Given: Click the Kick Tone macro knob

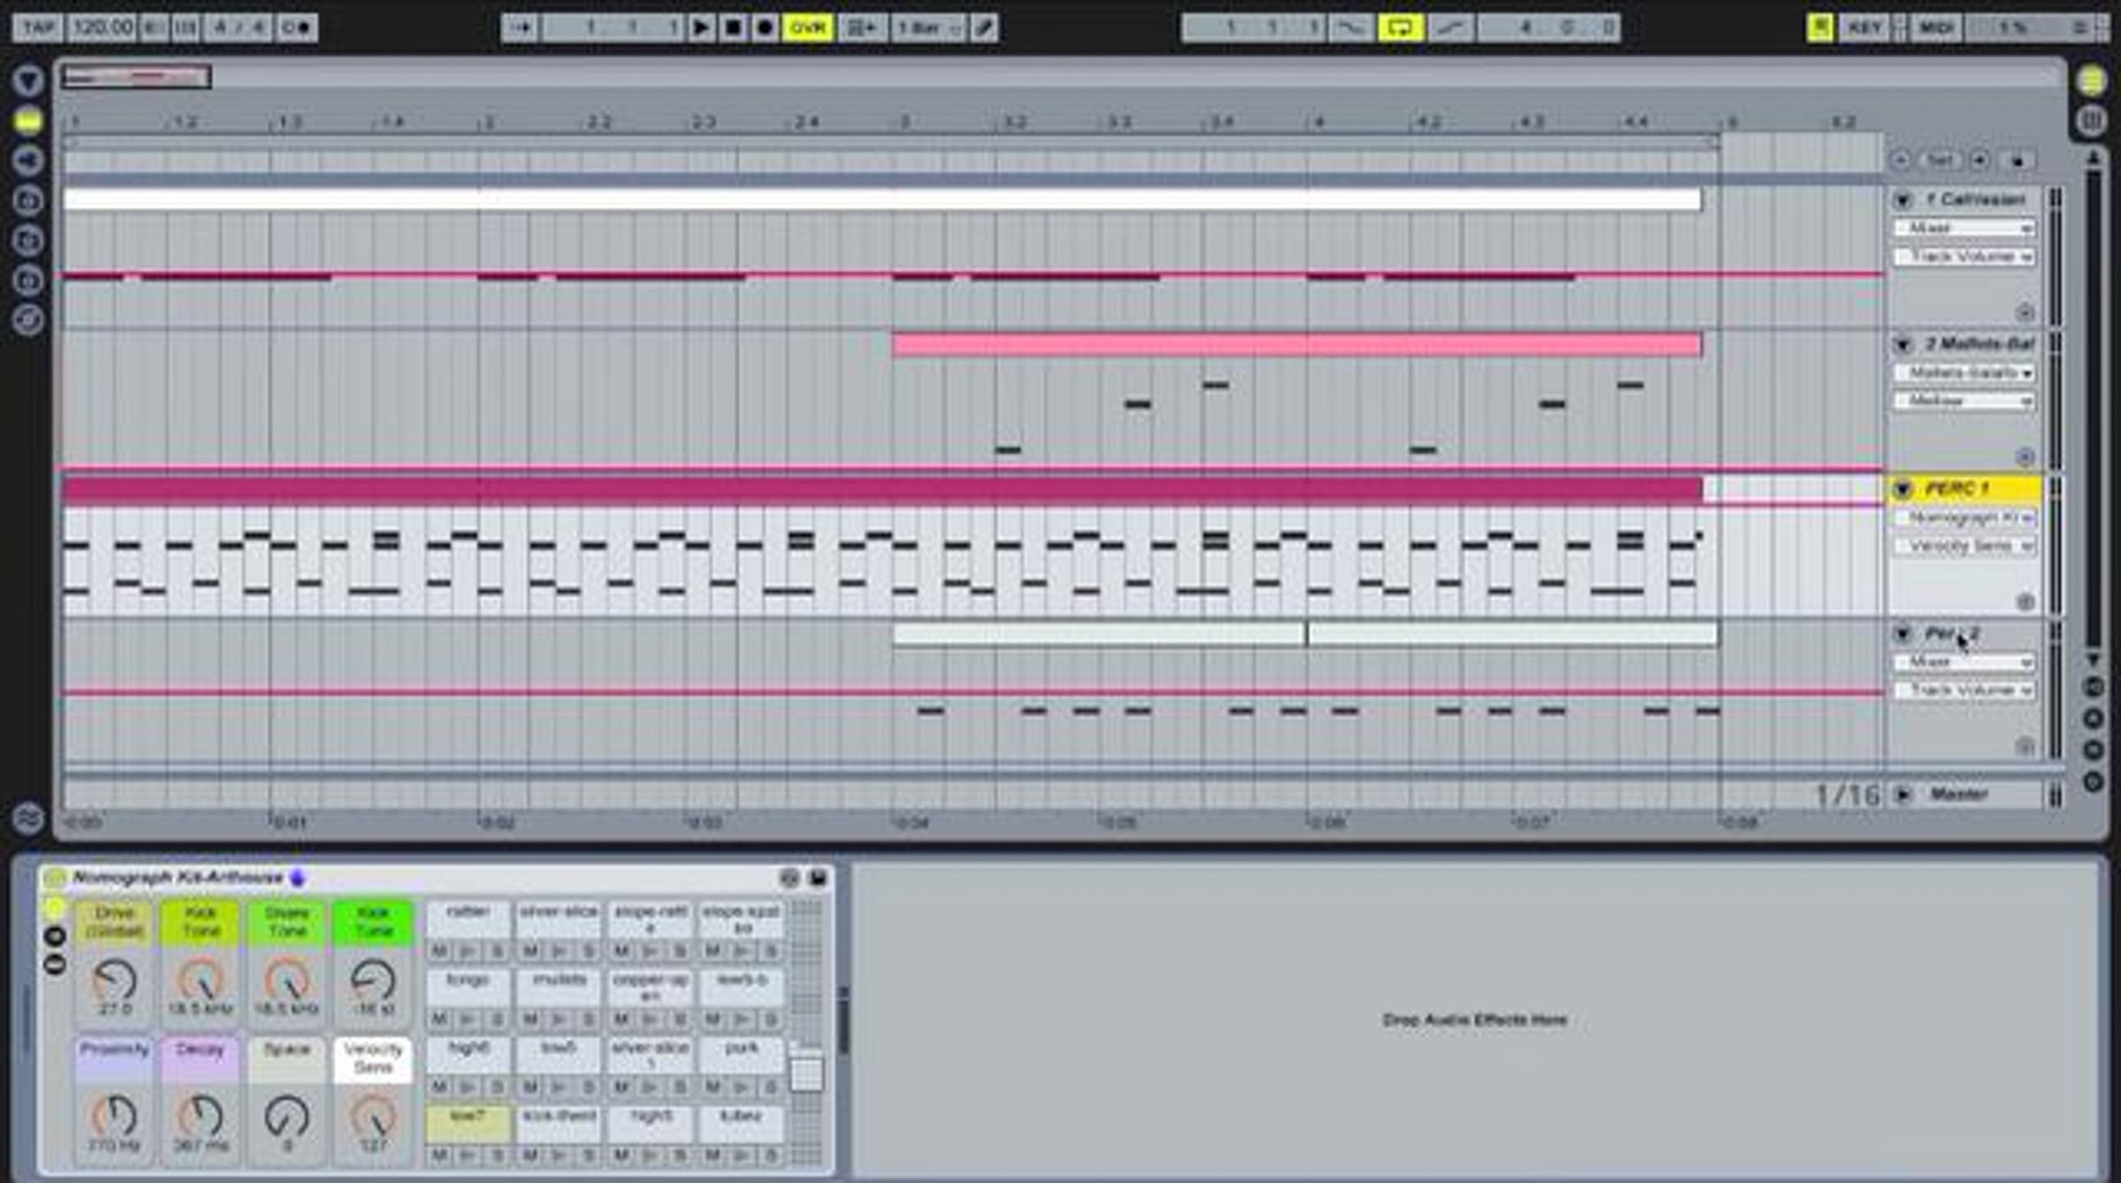Looking at the screenshot, I should (200, 980).
